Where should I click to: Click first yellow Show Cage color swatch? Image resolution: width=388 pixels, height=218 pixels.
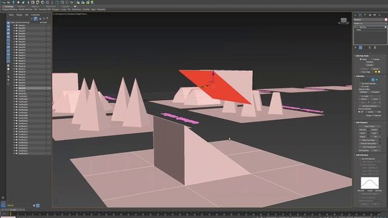coord(376,72)
